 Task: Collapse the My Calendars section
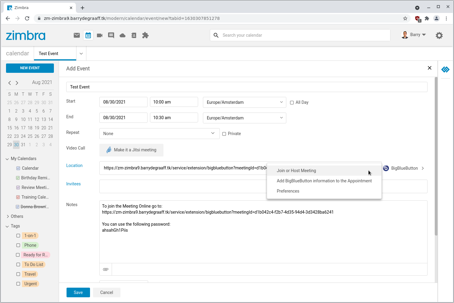pyautogui.click(x=7, y=159)
